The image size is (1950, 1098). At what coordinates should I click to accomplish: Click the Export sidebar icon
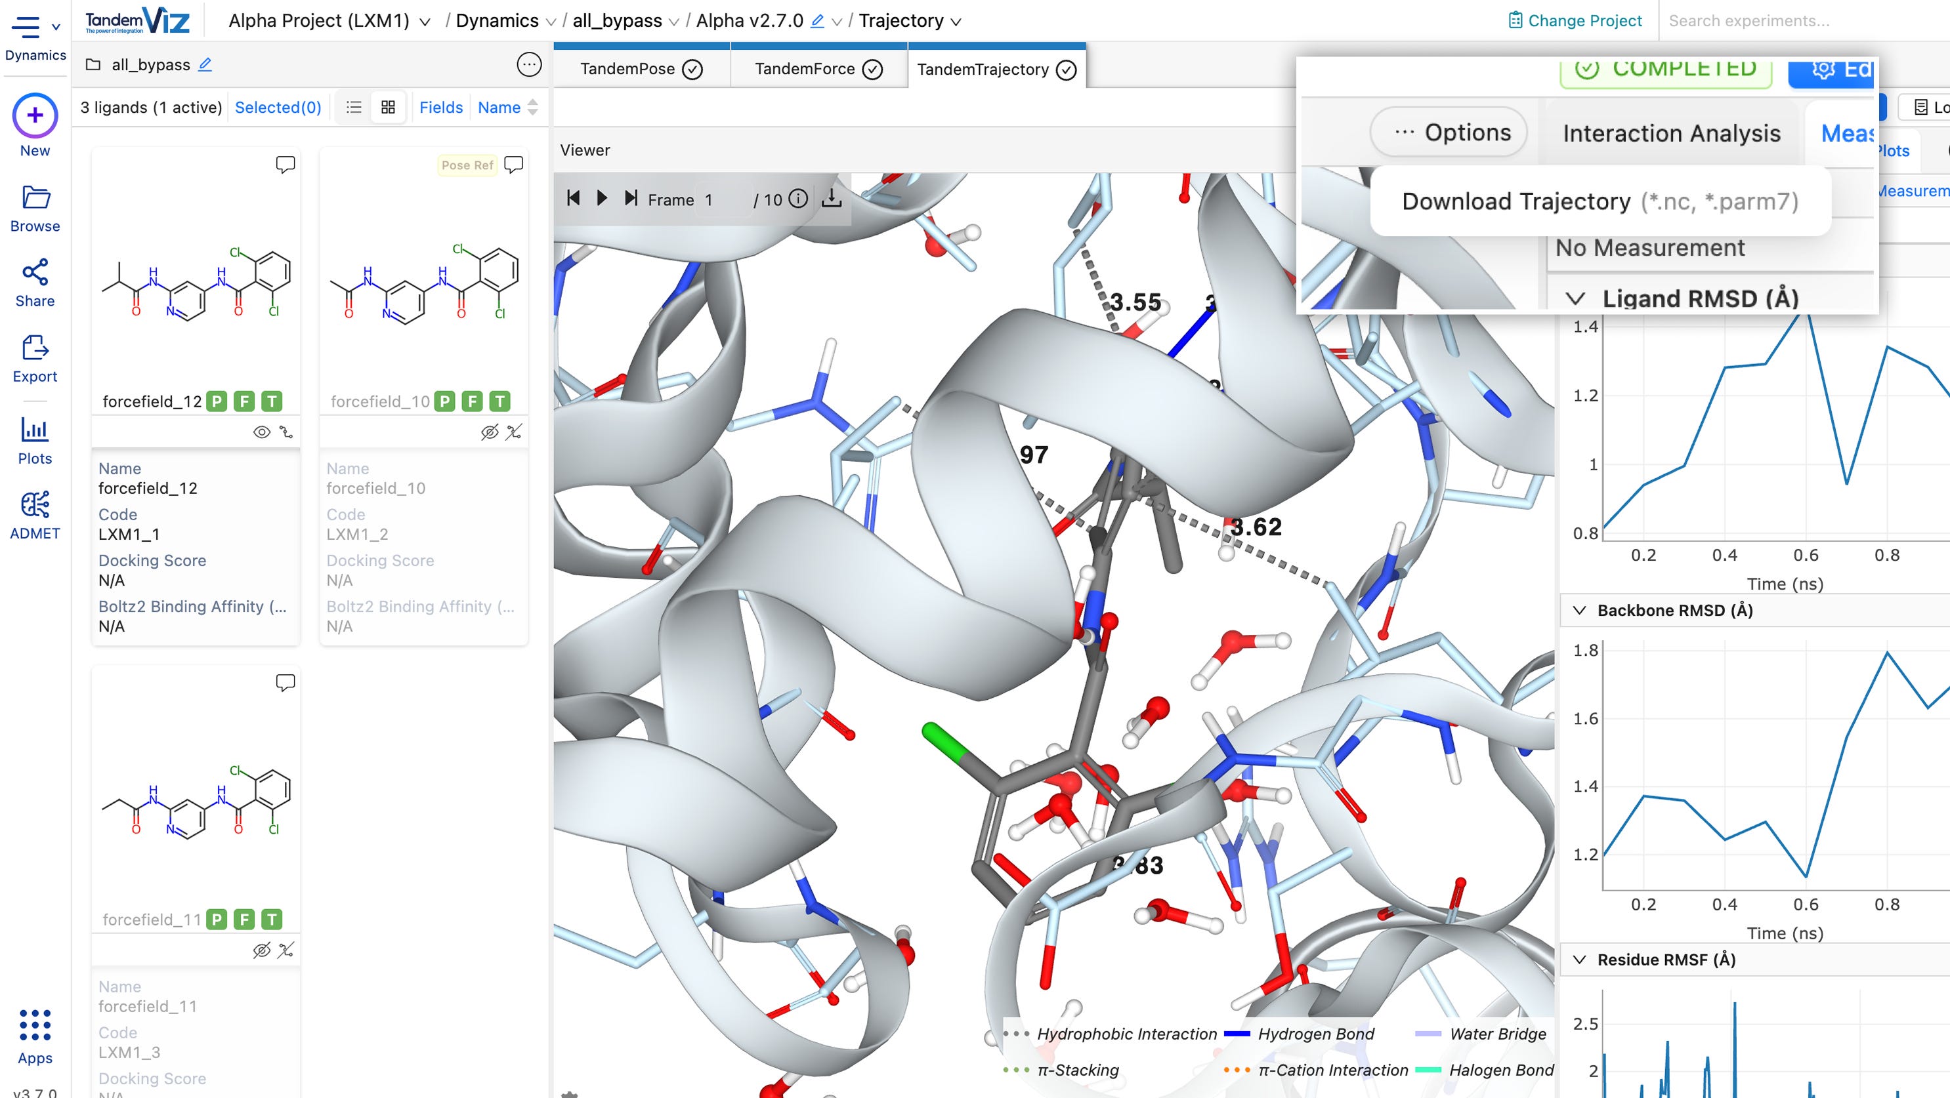point(35,359)
